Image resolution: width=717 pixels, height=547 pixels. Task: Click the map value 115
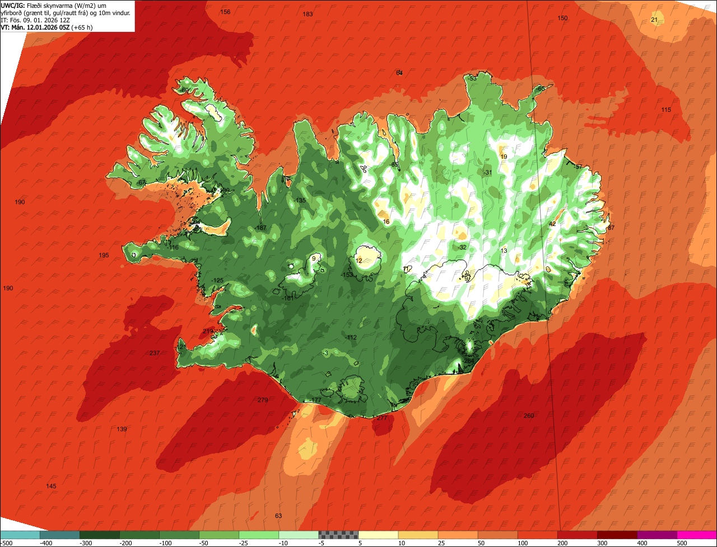(665, 110)
